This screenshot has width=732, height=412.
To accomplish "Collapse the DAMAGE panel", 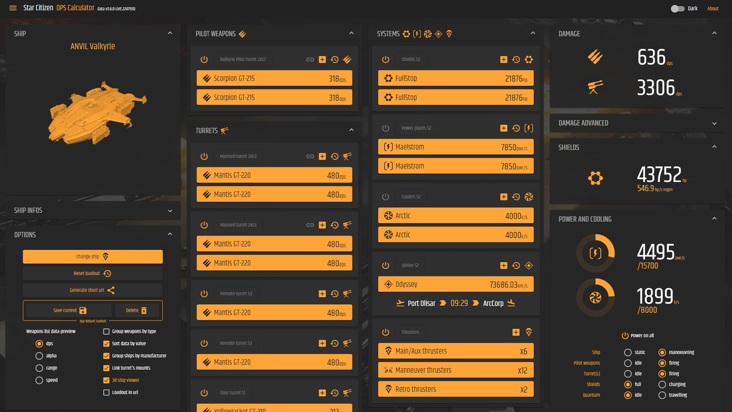I will 714,33.
